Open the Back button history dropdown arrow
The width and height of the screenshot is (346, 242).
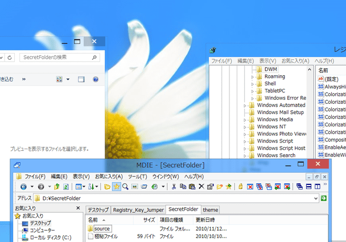coord(32,187)
